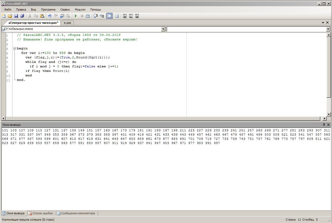Open the Глобальные имена dropdown
The width and height of the screenshot is (332, 223).
(x=163, y=29)
